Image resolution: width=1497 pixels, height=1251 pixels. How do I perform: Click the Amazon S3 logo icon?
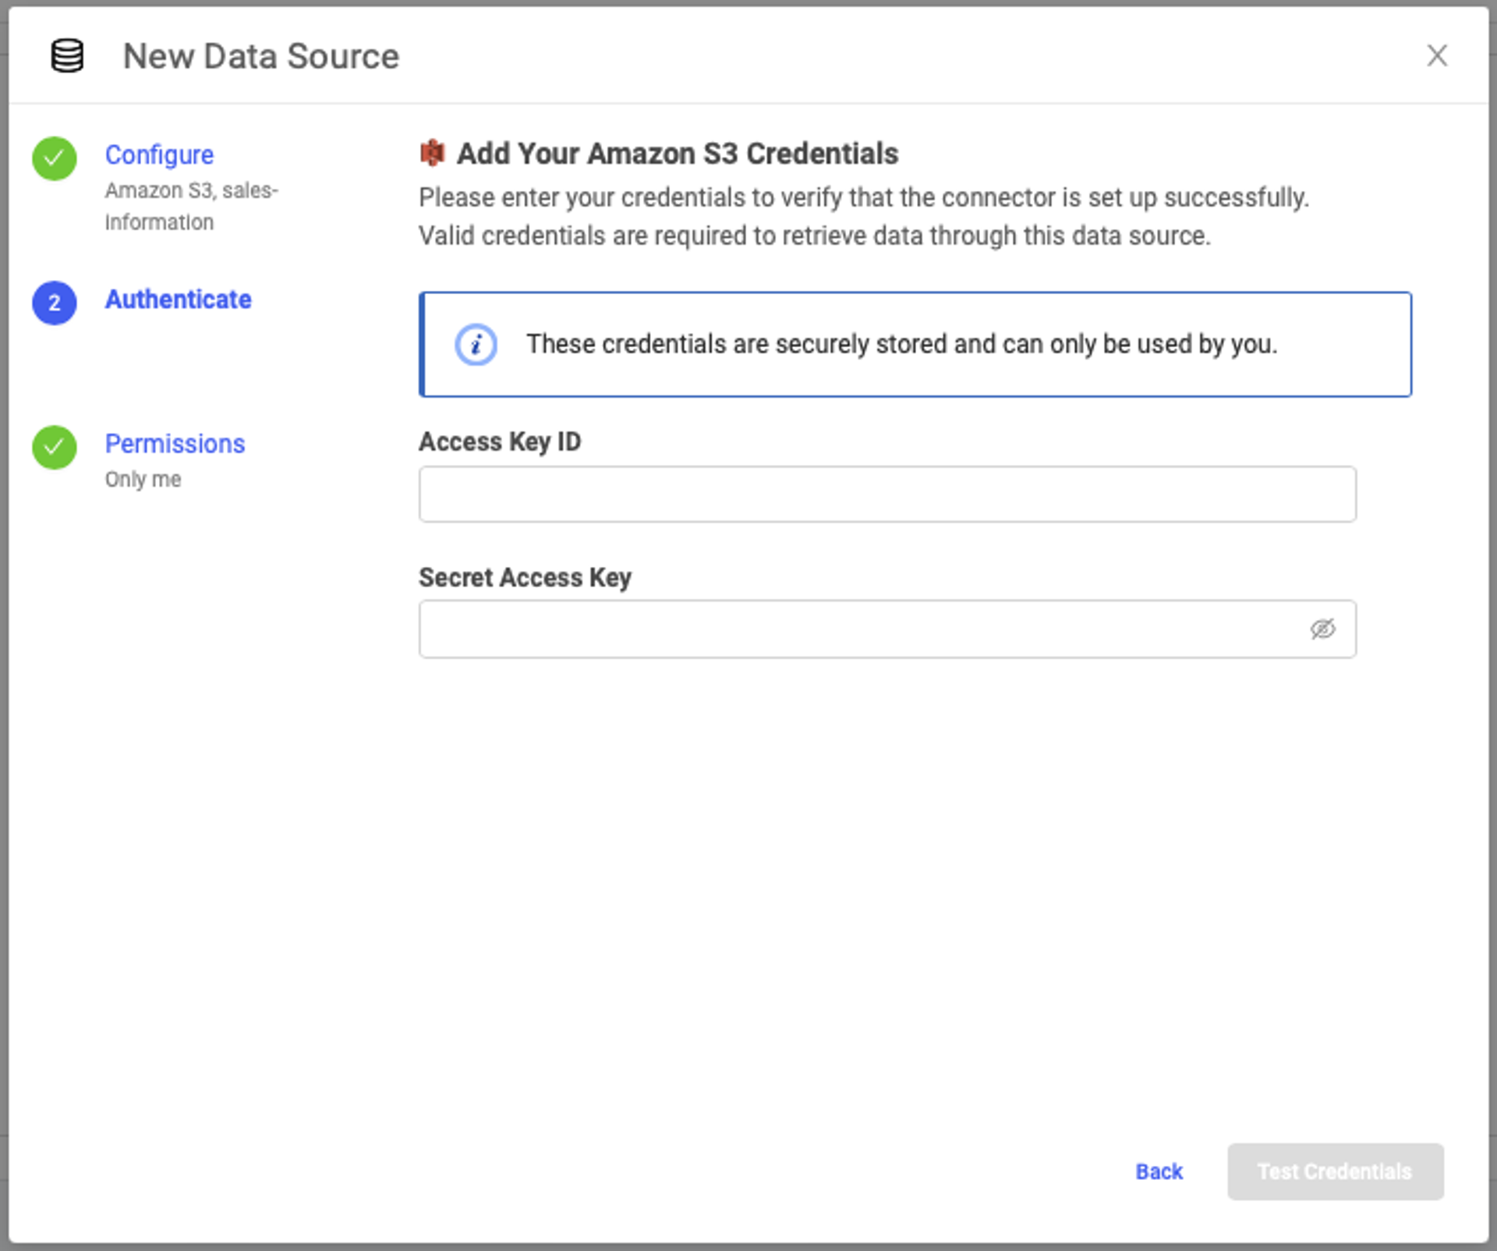pyautogui.click(x=432, y=153)
